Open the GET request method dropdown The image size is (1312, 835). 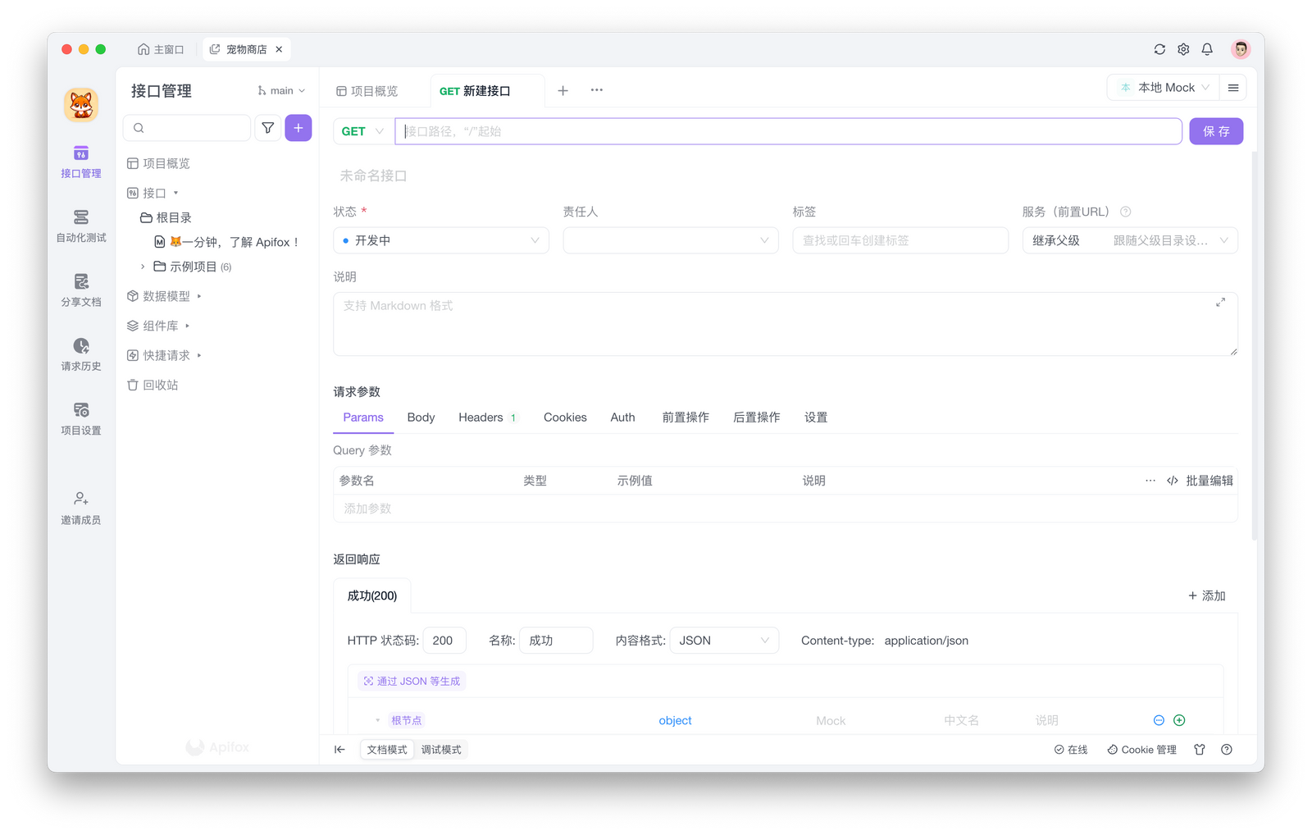(361, 130)
